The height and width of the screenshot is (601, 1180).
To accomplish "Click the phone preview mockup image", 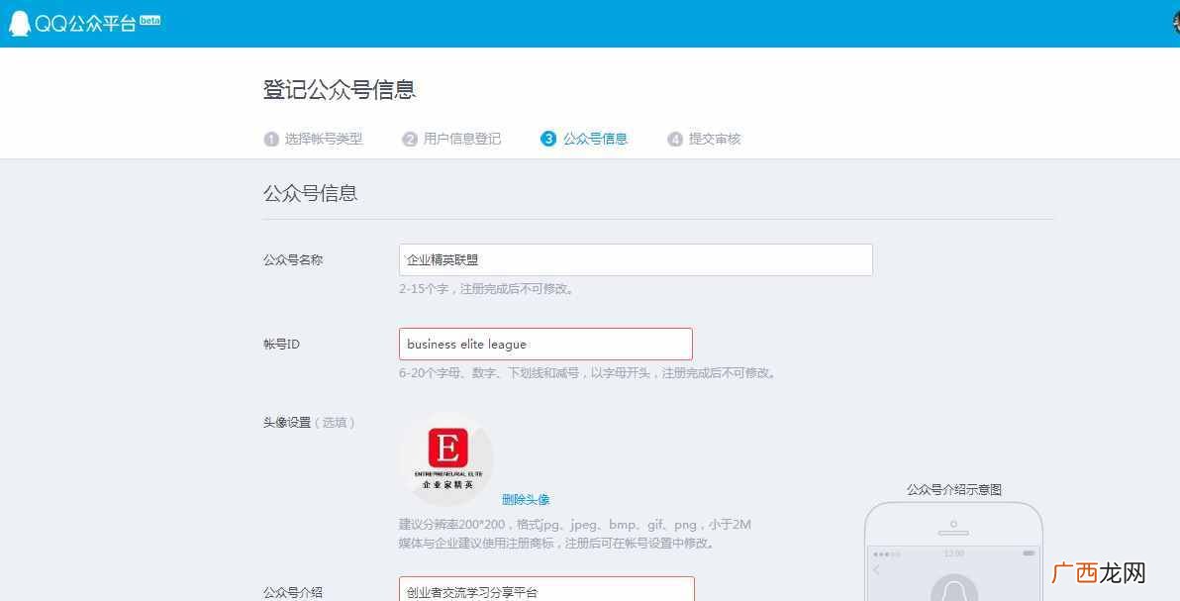I will point(953,551).
